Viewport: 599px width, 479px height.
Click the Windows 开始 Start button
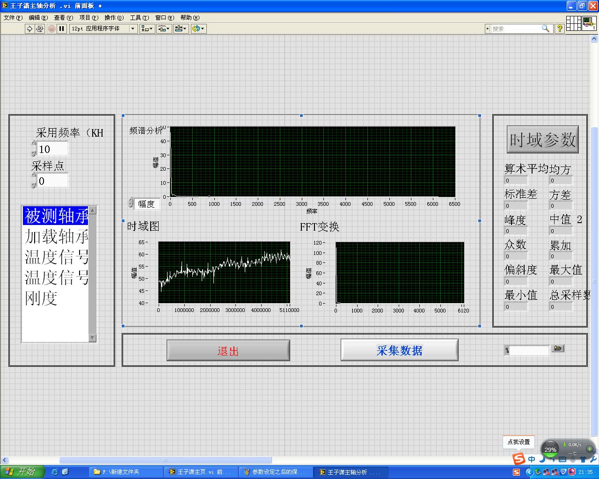pyautogui.click(x=22, y=472)
